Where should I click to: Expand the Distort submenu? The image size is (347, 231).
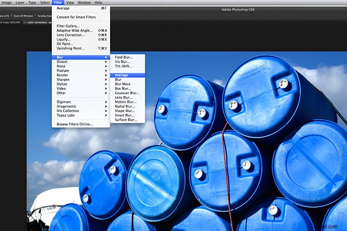[x=81, y=61]
